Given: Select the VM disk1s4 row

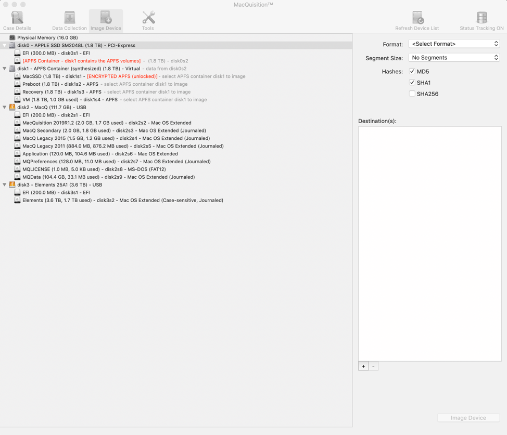Looking at the screenshot, I should pyautogui.click(x=176, y=99).
